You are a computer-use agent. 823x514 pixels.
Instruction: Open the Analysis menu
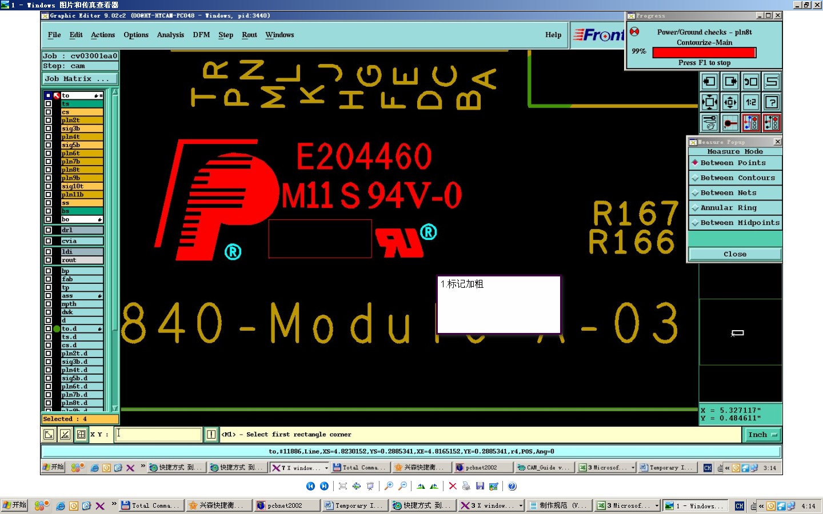click(170, 35)
